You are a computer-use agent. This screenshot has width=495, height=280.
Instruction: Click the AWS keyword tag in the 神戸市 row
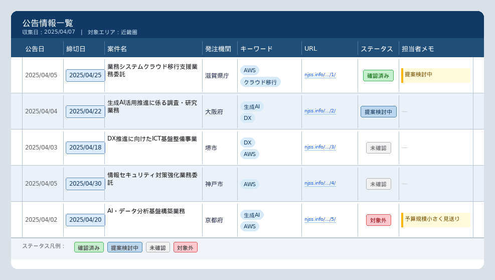(250, 184)
